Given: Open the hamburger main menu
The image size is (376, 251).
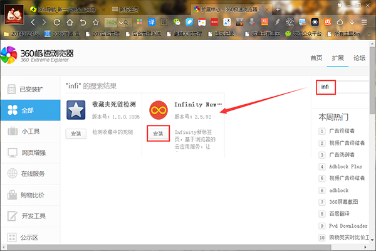Looking at the screenshot, I should click(x=364, y=23).
